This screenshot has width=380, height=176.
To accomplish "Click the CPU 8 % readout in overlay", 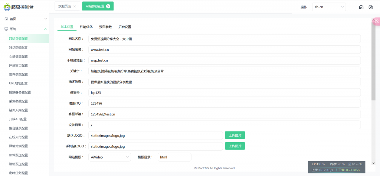I will tap(318, 164).
